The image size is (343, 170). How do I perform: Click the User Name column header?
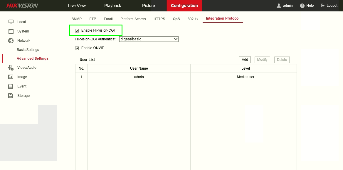click(139, 68)
